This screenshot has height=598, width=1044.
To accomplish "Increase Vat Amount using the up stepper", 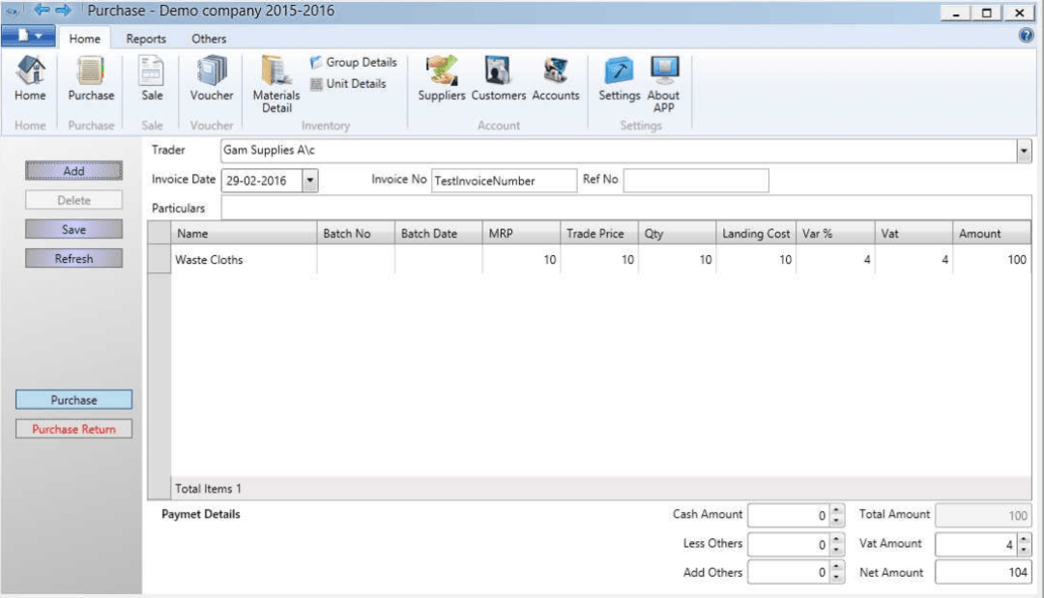I will pos(1025,539).
